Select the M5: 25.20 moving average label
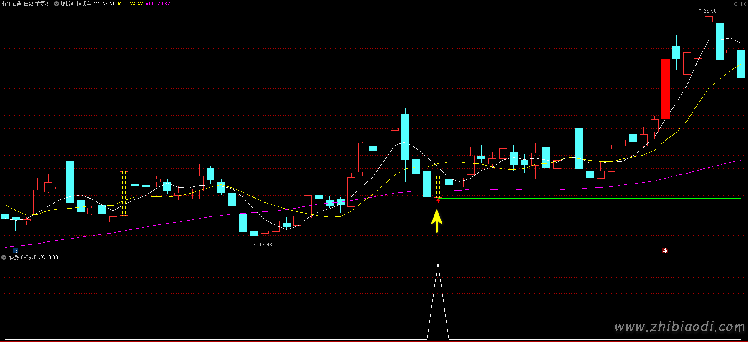 (105, 4)
